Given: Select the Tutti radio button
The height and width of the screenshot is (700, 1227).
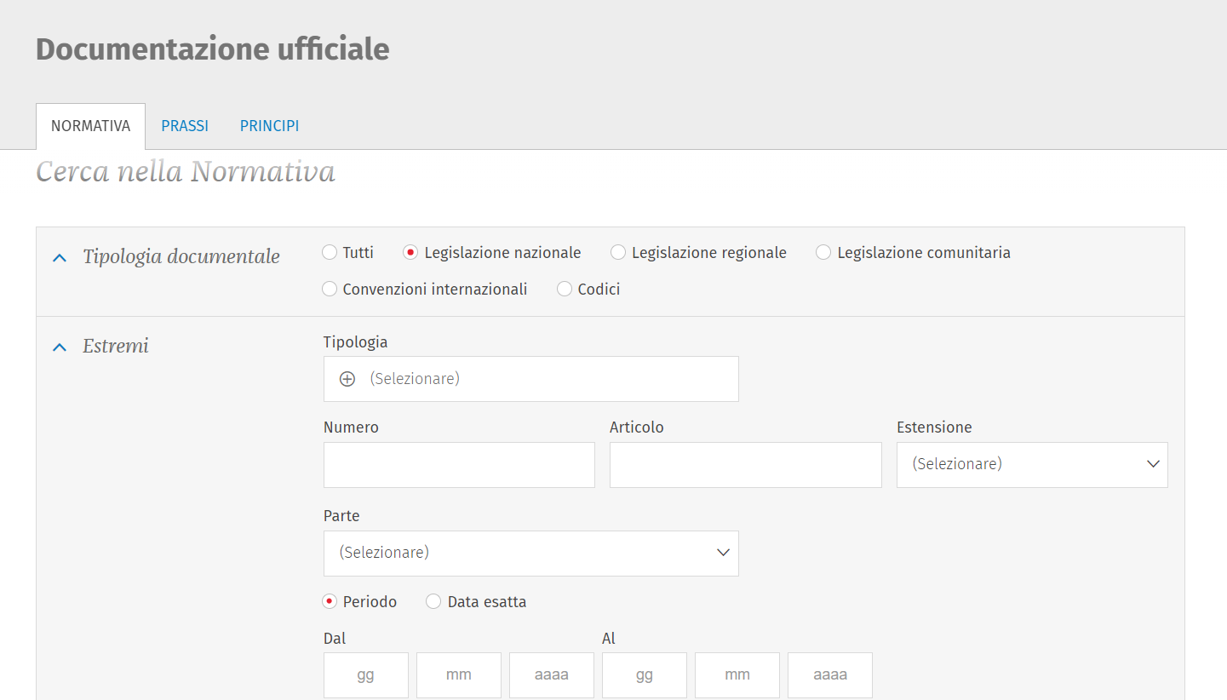Looking at the screenshot, I should [330, 253].
